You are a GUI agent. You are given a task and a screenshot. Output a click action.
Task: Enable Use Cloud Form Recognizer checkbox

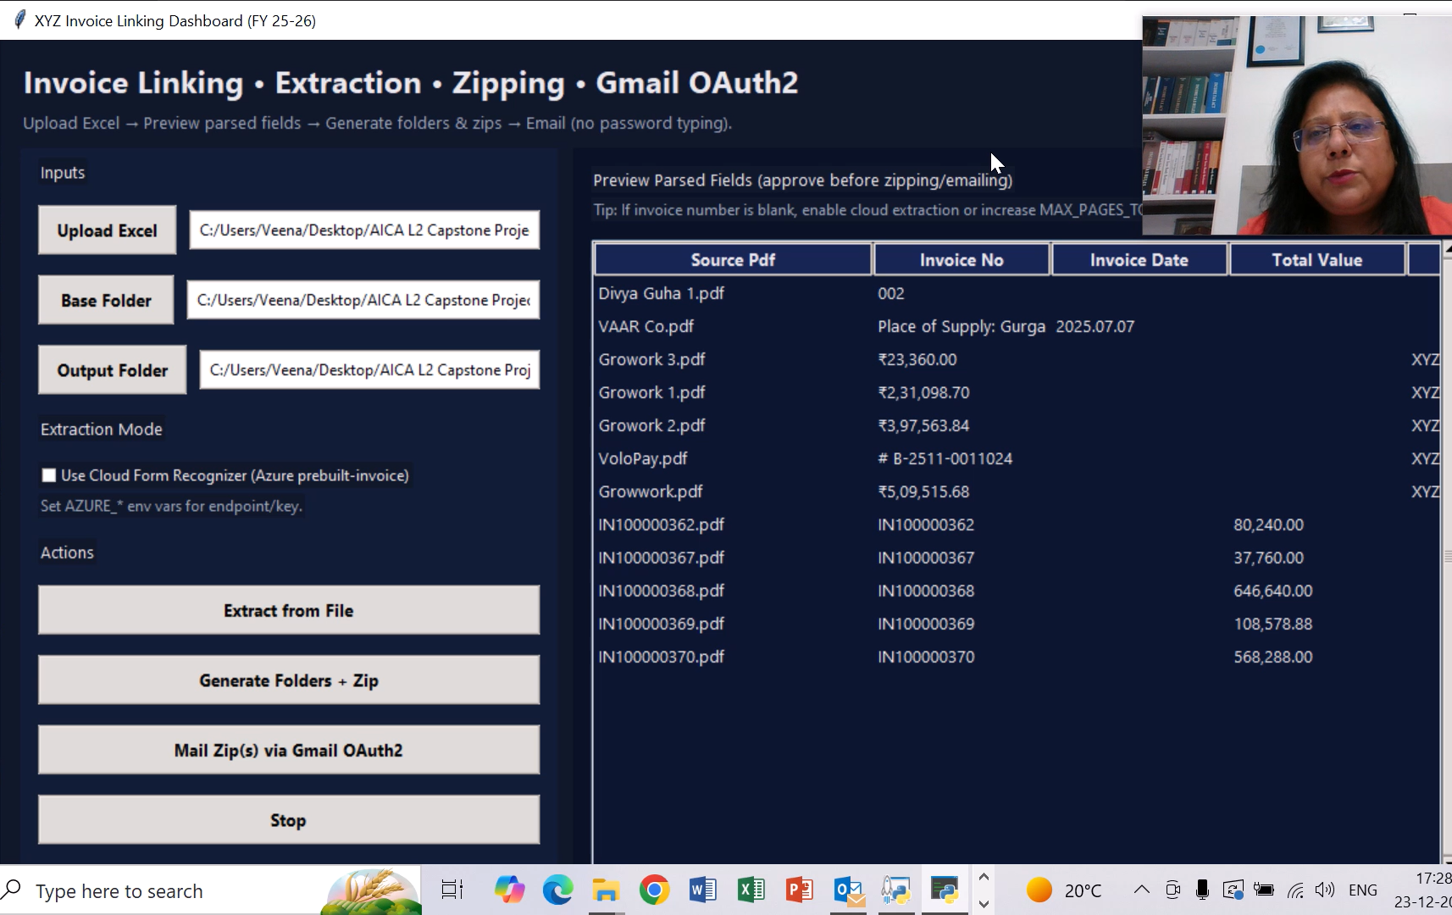(49, 475)
